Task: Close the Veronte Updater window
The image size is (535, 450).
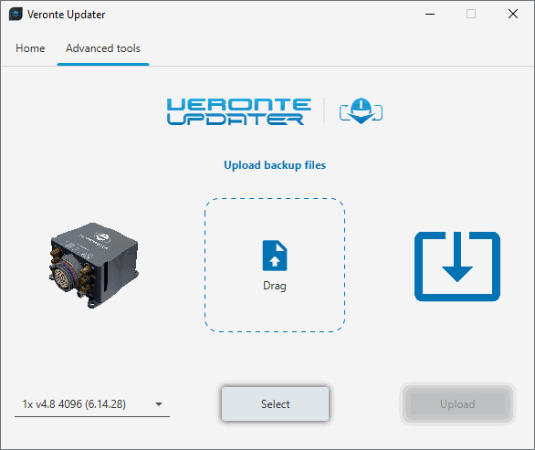Action: 513,14
